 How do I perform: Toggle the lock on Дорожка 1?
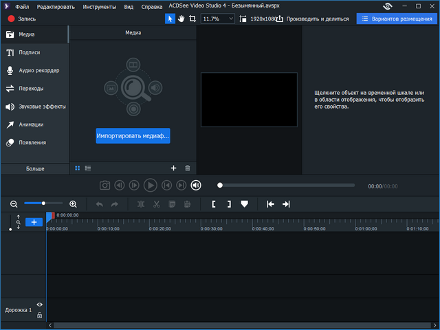click(39, 315)
